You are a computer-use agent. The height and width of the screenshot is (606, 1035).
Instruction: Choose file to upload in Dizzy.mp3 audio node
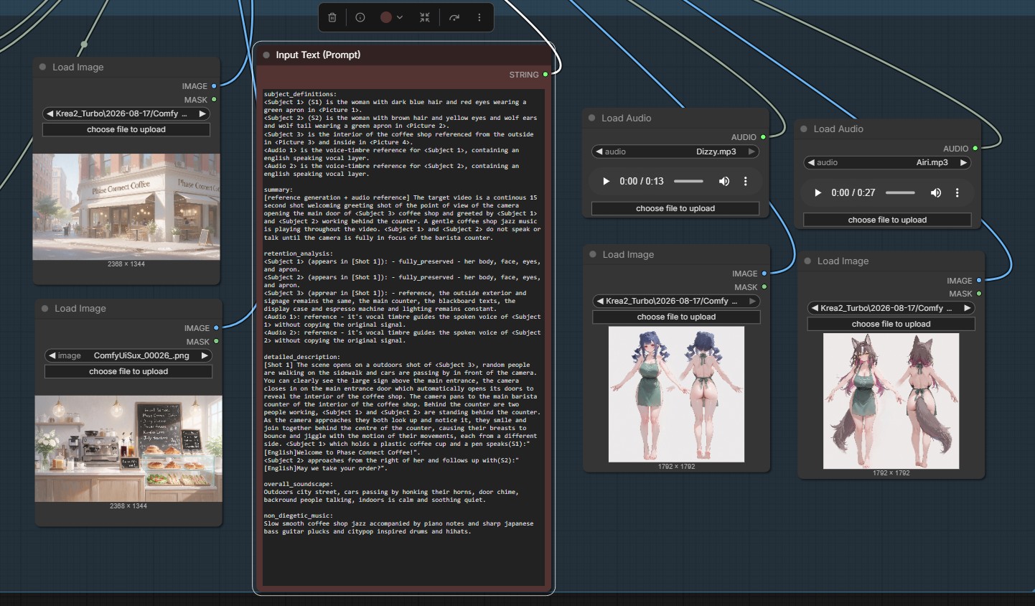coord(675,208)
